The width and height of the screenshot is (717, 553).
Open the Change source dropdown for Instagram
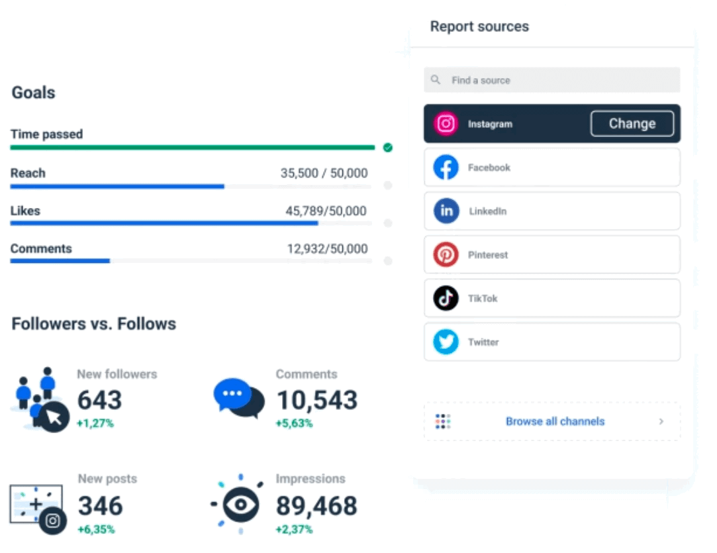[632, 123]
